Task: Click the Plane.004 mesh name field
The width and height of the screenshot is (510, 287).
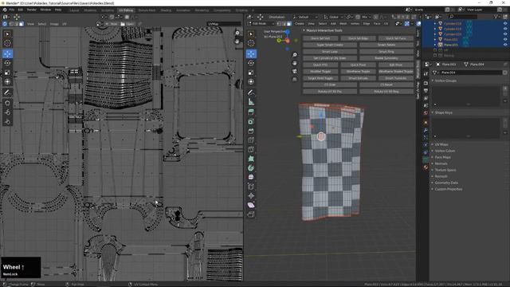Action: click(471, 73)
